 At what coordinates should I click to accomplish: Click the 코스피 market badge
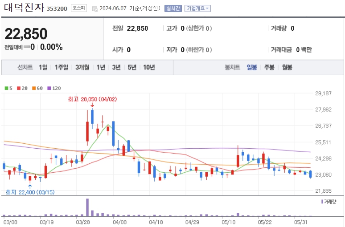[x=79, y=8]
